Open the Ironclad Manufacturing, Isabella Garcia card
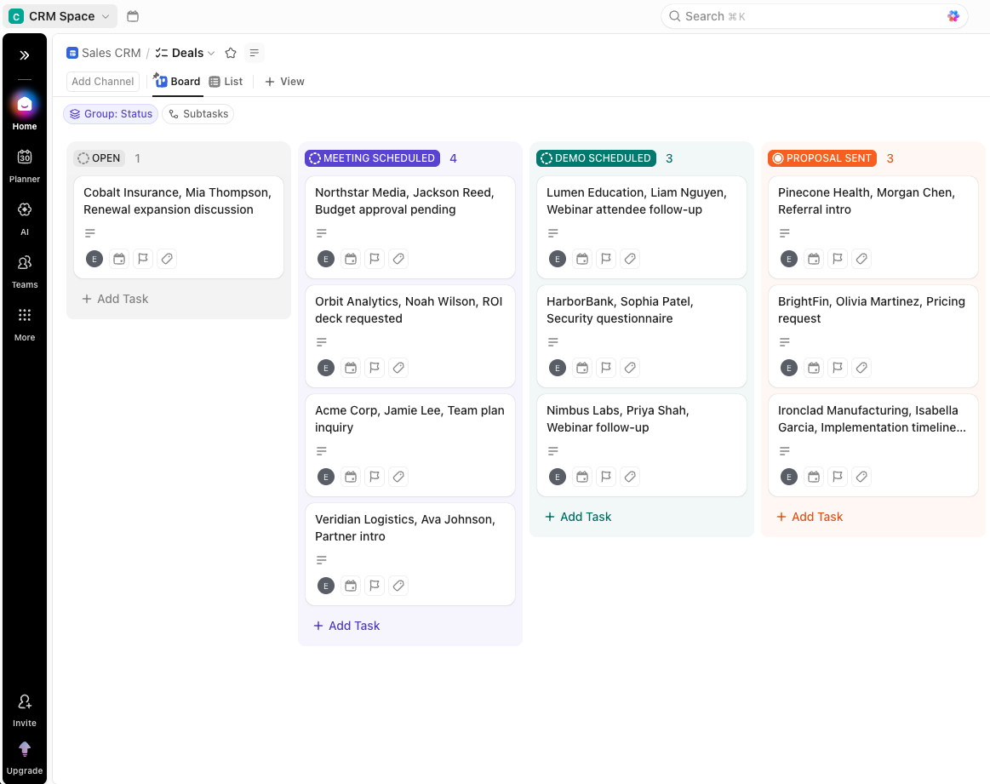The image size is (990, 784). point(873,445)
